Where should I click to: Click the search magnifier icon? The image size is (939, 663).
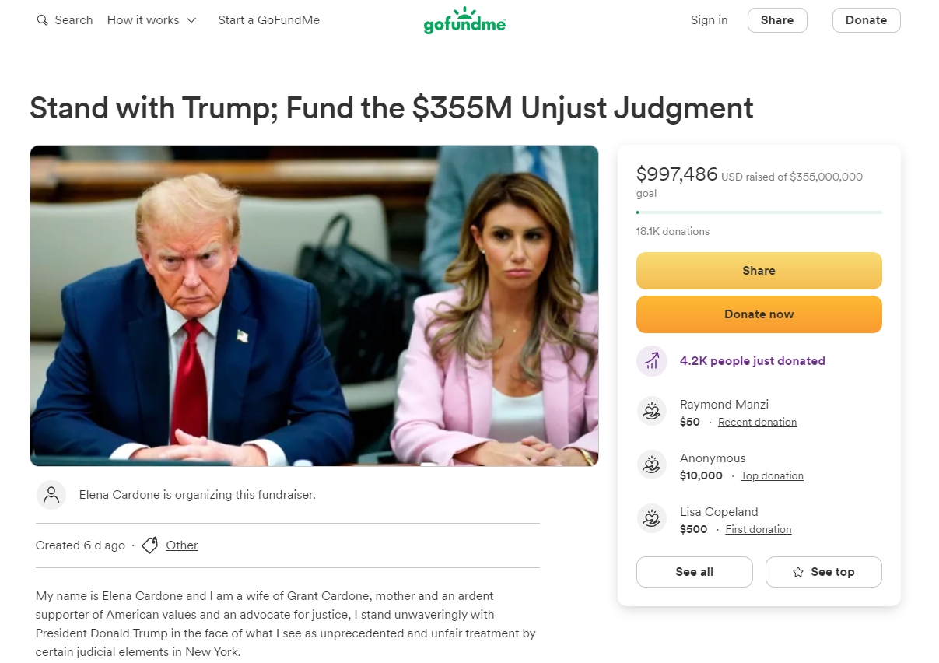(42, 20)
